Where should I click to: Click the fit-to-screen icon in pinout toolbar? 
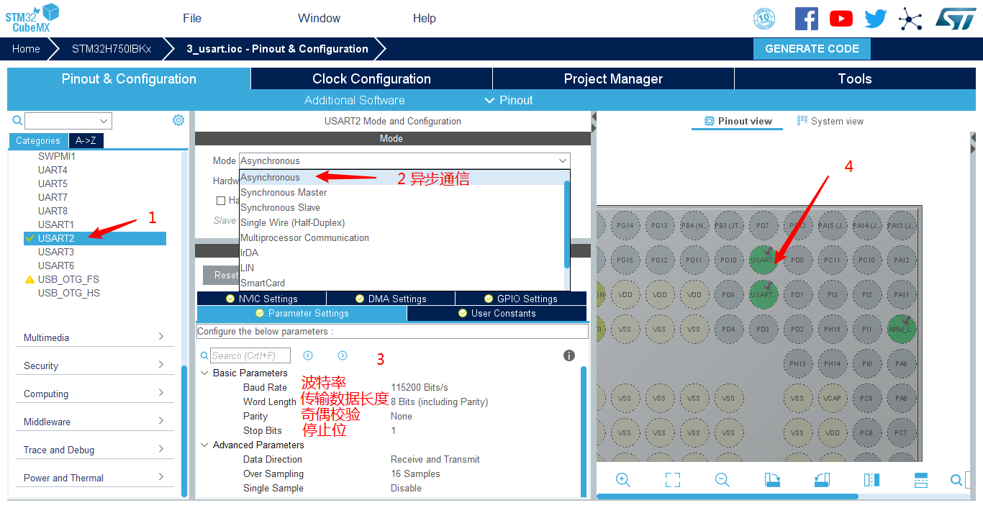point(673,480)
